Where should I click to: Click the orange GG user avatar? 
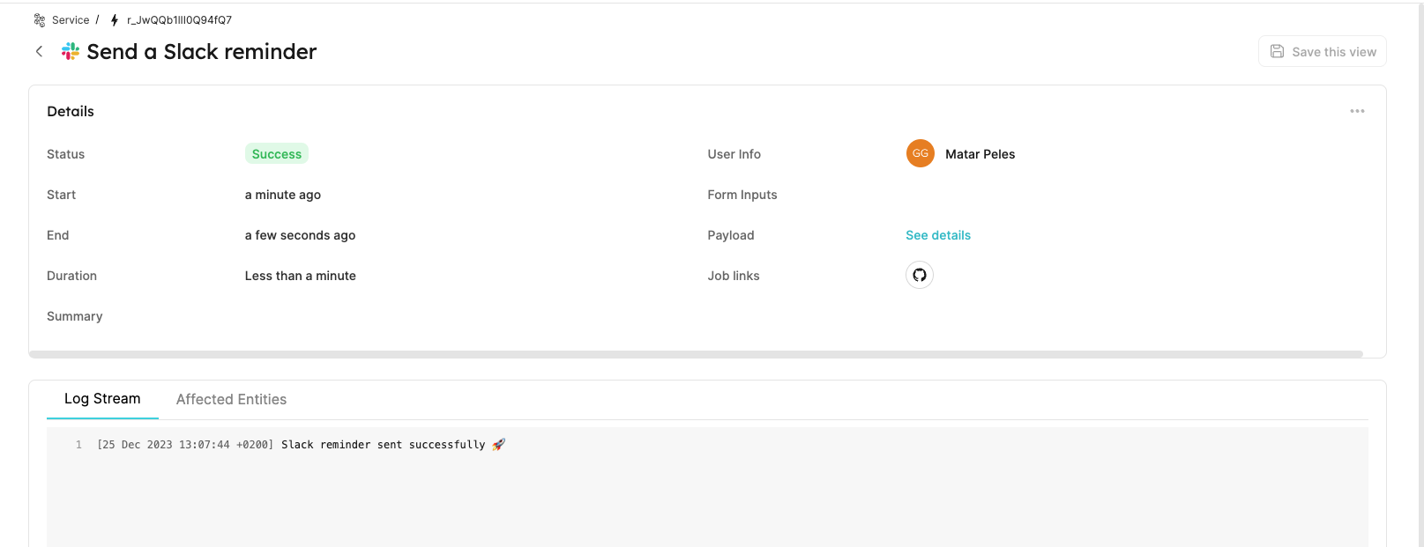(x=920, y=153)
